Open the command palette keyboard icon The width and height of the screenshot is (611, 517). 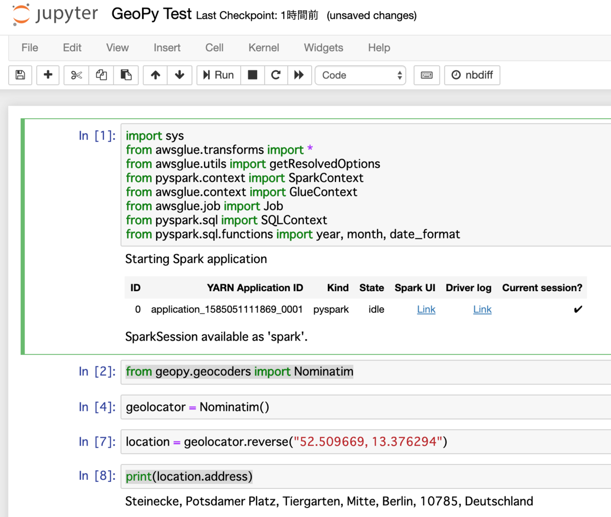pos(426,75)
